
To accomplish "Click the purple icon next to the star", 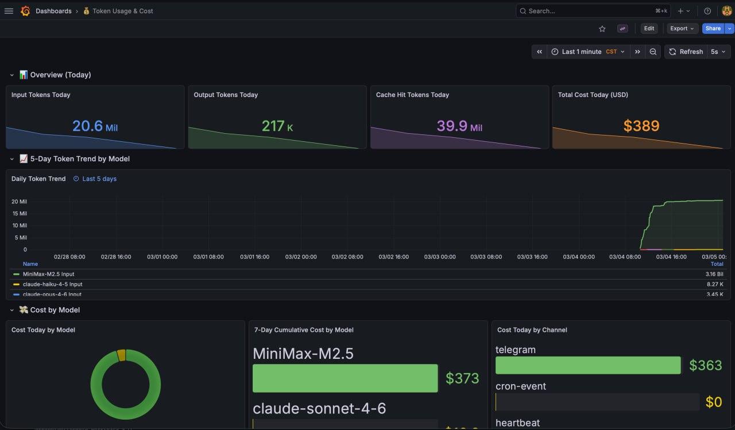I will (x=622, y=29).
